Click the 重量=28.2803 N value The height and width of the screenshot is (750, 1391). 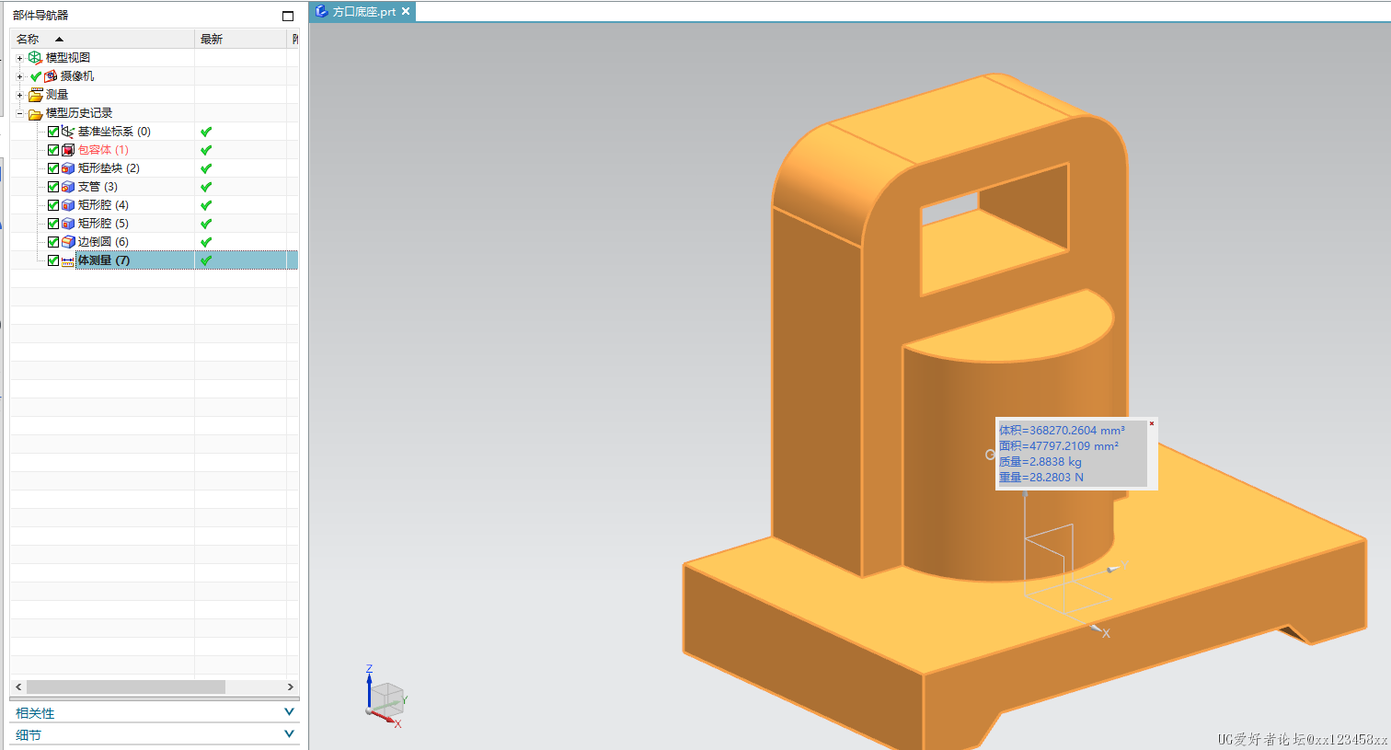coord(1041,477)
